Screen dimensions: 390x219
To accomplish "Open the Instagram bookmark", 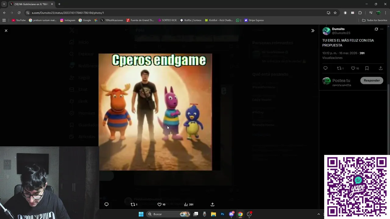I will 68,20.
